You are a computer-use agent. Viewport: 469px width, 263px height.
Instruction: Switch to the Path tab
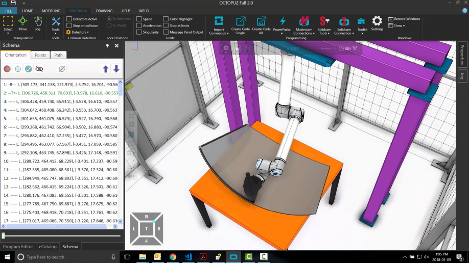tap(58, 55)
